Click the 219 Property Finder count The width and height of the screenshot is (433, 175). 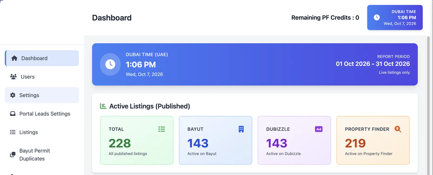[355, 143]
